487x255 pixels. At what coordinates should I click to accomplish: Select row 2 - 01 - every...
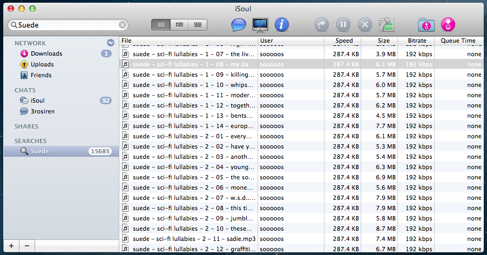[301, 136]
